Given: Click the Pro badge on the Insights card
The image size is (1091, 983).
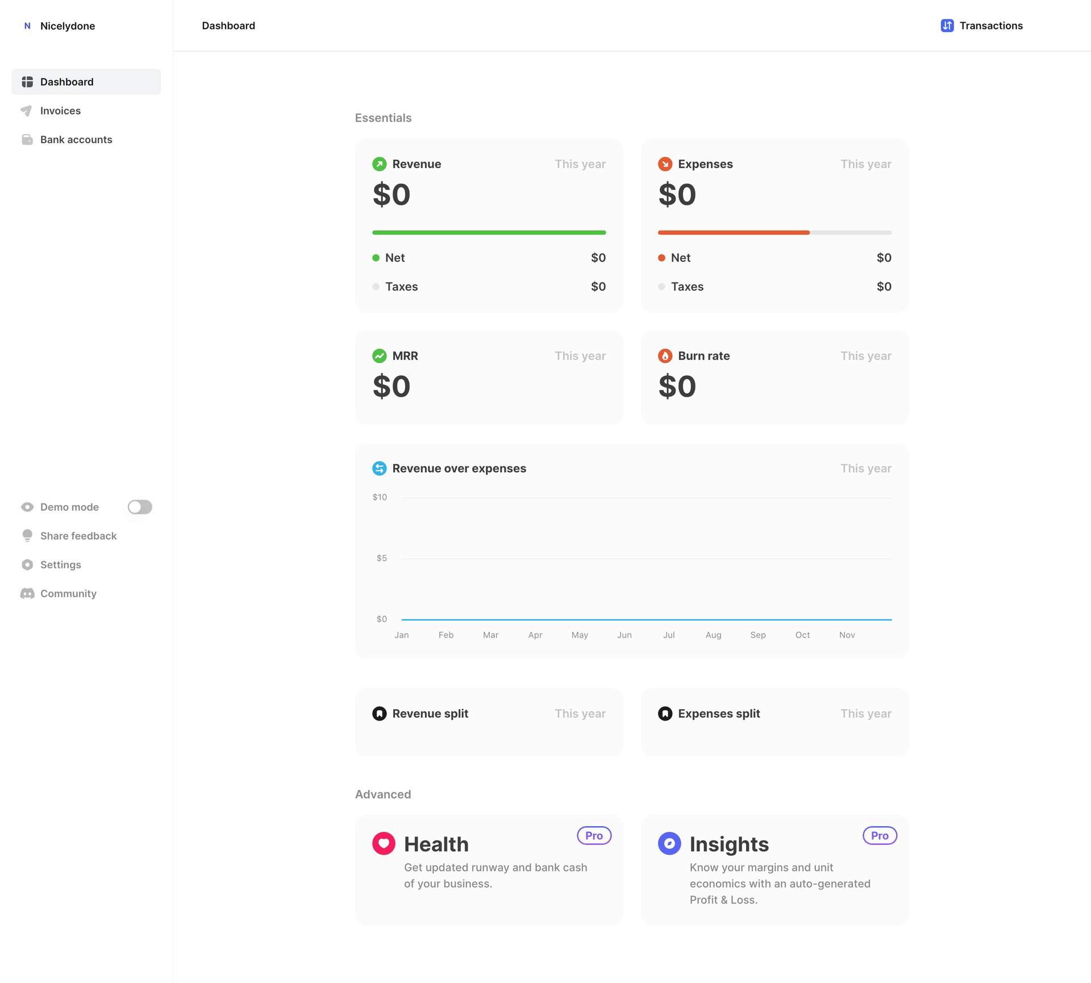Looking at the screenshot, I should click(878, 835).
